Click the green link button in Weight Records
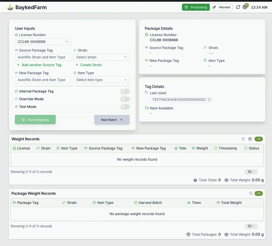This screenshot has height=246, width=272. click(x=259, y=139)
